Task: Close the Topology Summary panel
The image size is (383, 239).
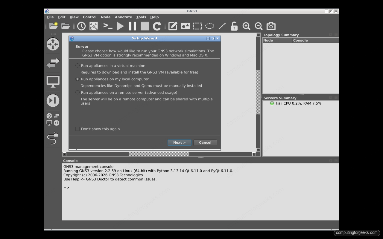Action: tap(336, 35)
